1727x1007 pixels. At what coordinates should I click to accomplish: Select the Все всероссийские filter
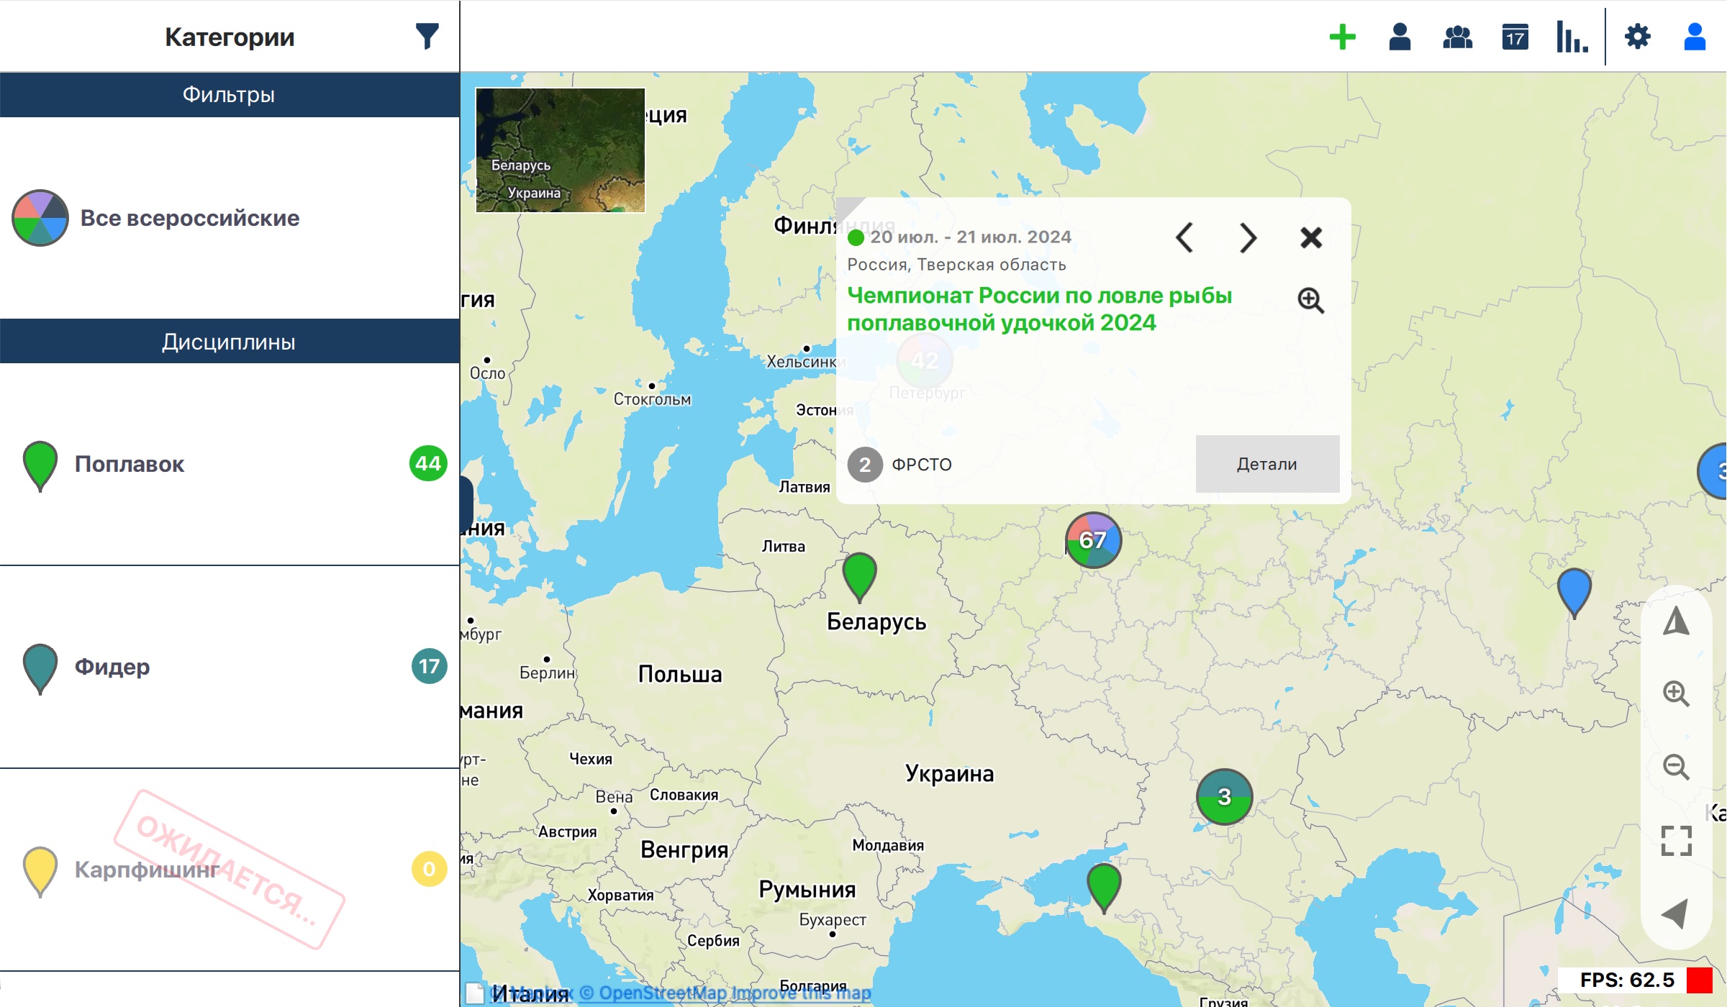pos(230,218)
